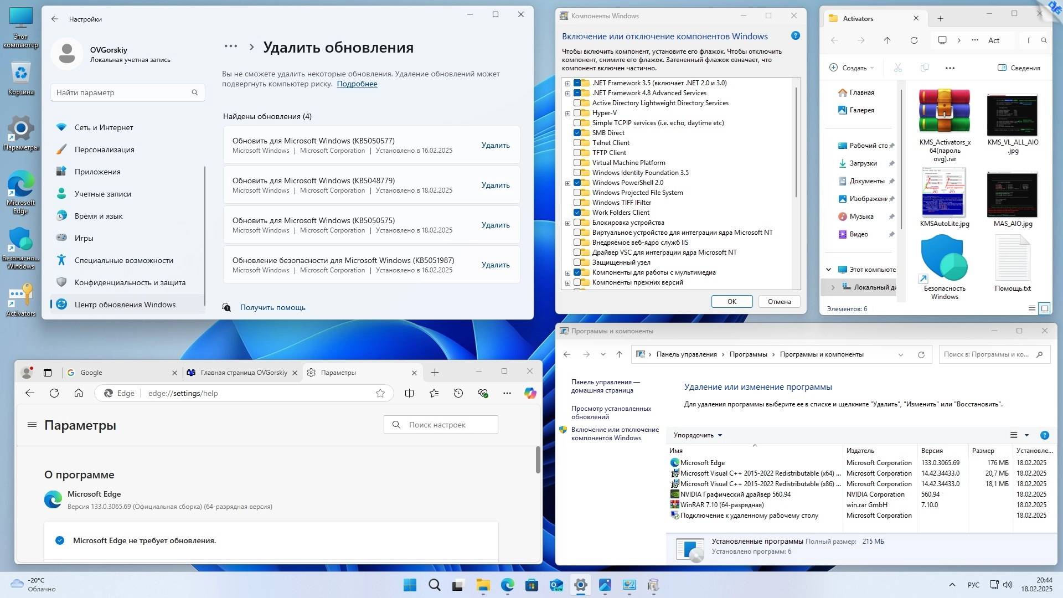Click the help icon in Windows Components

point(796,36)
